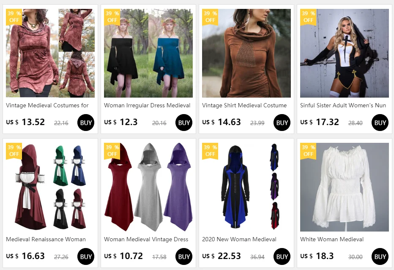Viewport: 394px width, 270px height.
Task: Open the red tie-dye hooded top image
Action: (x=50, y=53)
